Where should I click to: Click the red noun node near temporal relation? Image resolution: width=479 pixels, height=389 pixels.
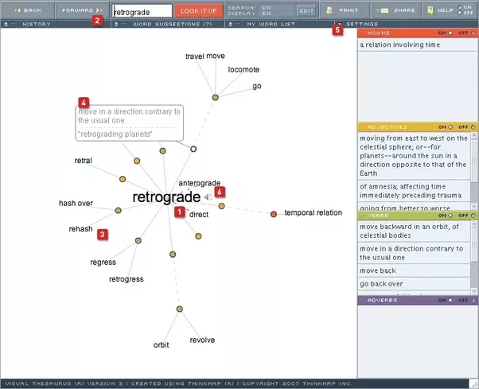tap(274, 214)
